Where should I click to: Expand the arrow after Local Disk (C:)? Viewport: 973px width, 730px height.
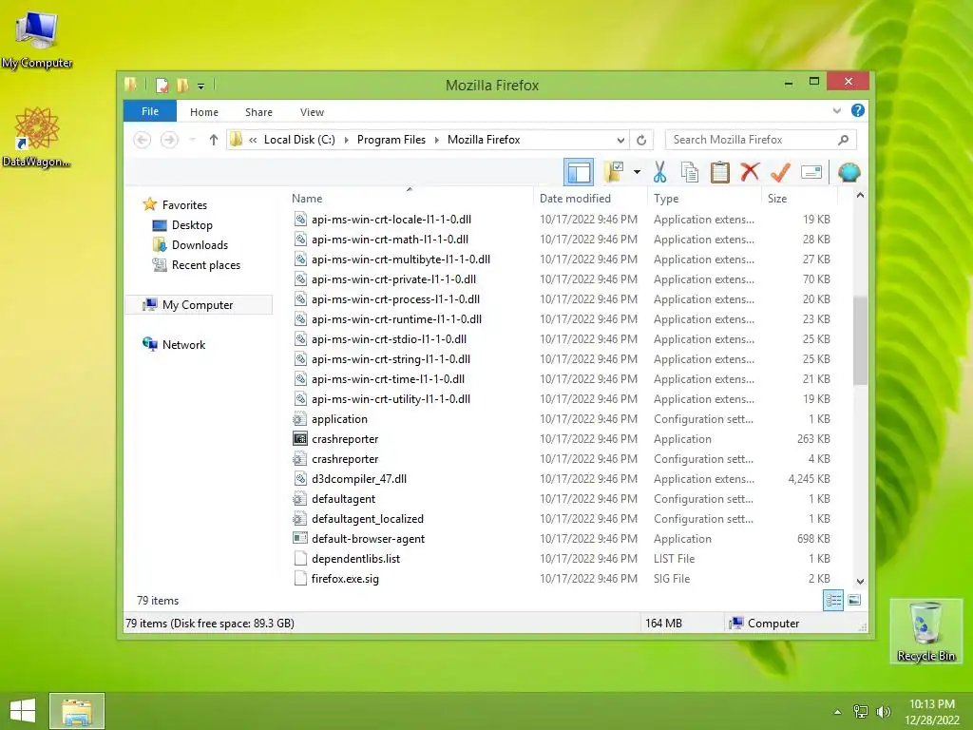(x=346, y=141)
